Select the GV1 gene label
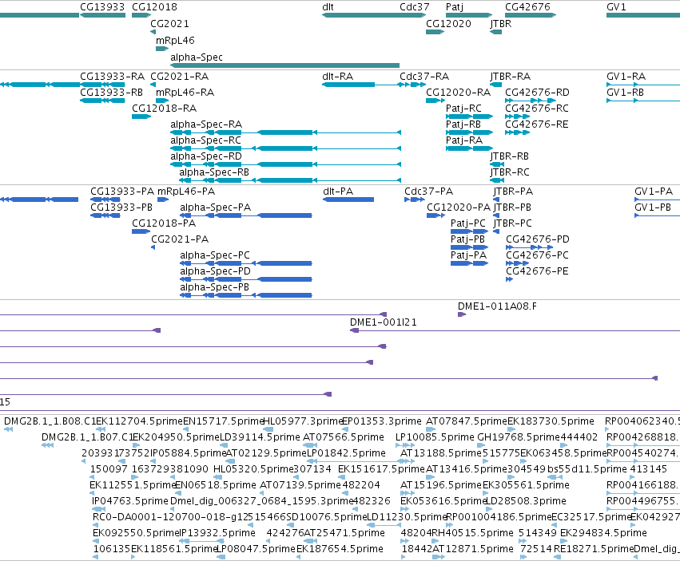 616,7
